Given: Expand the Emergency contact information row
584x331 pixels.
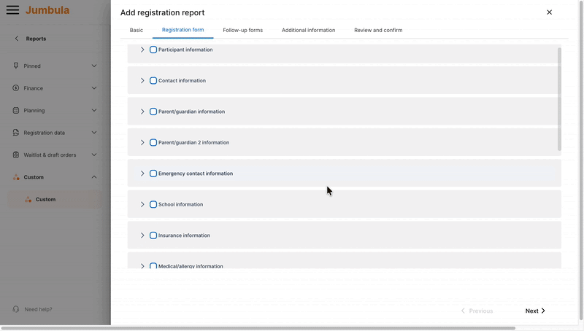Looking at the screenshot, I should [142, 174].
